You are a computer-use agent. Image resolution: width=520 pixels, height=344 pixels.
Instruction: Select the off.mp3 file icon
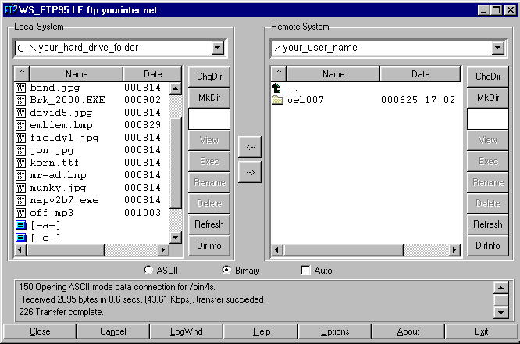[x=20, y=213]
